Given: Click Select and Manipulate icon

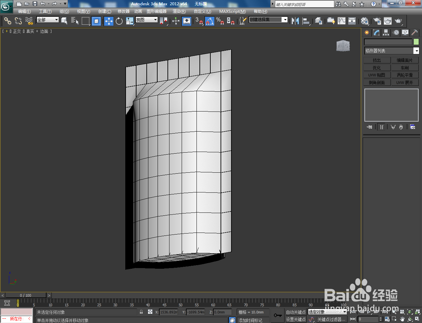Looking at the screenshot, I should click(x=176, y=21).
